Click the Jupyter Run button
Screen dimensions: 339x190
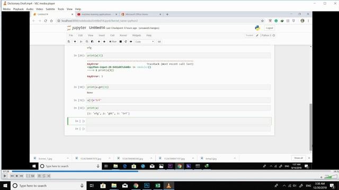click(x=113, y=42)
